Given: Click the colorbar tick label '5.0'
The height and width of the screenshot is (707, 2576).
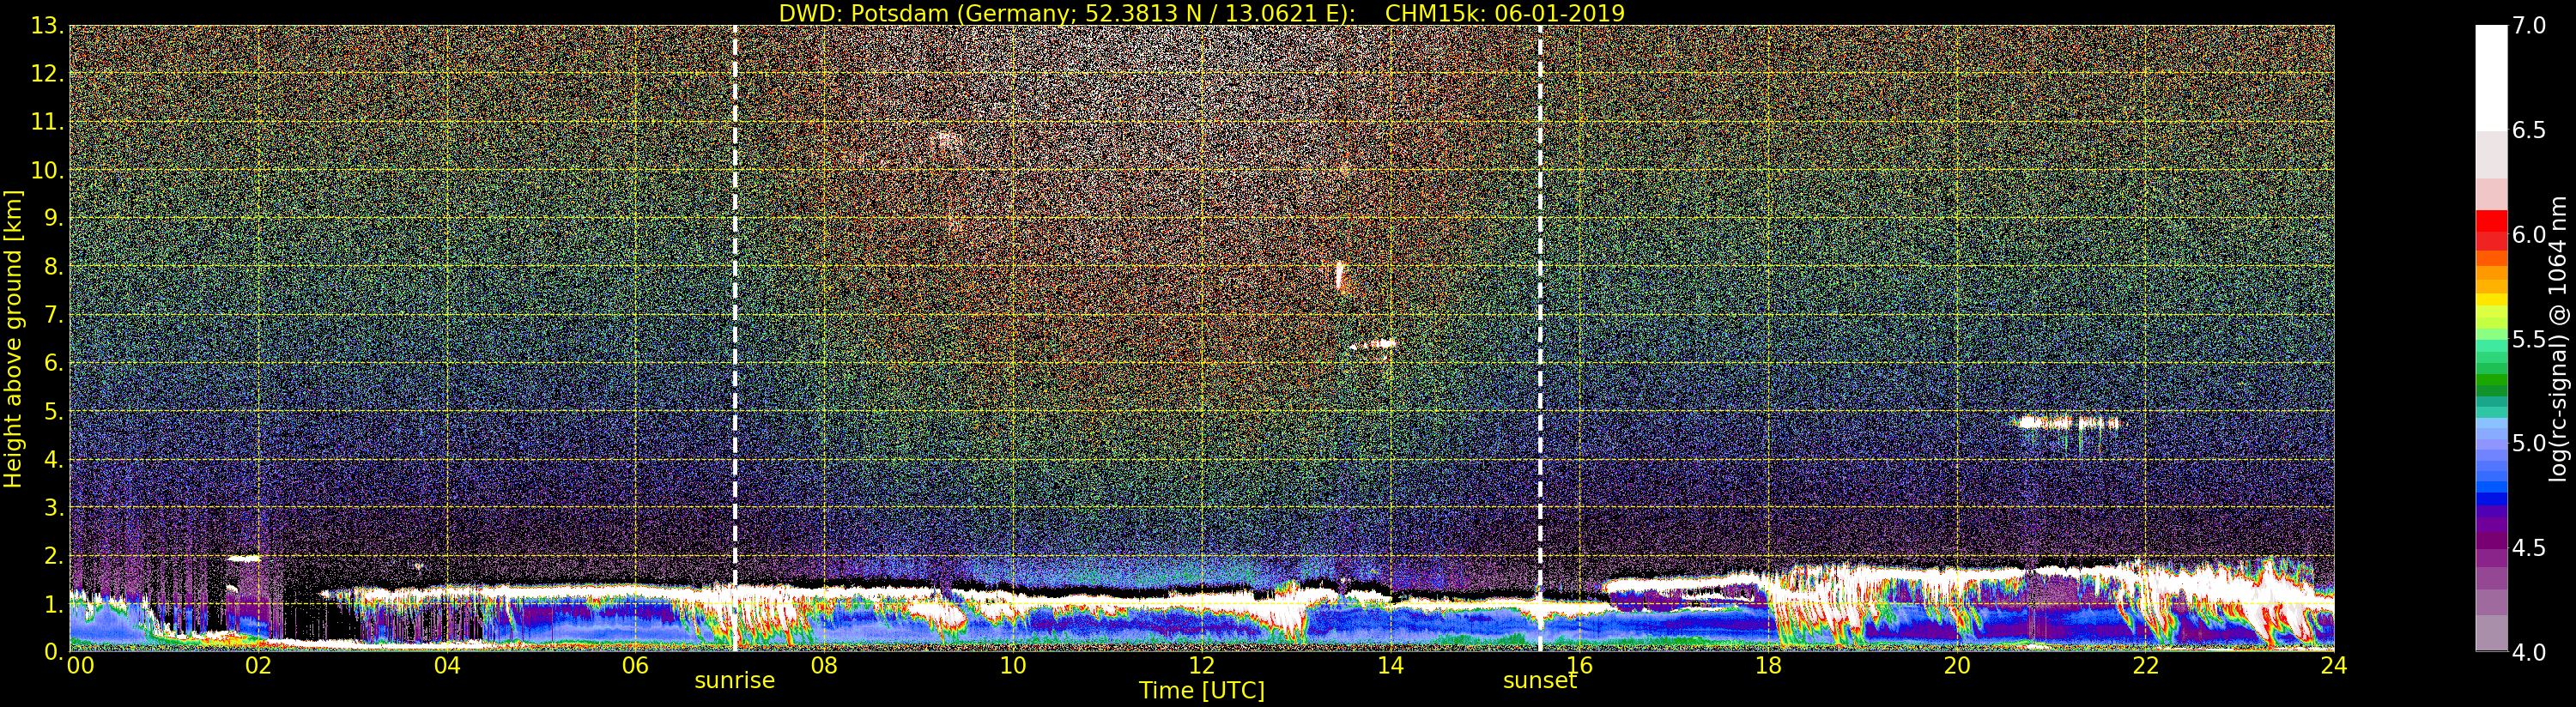Looking at the screenshot, I should point(2529,443).
